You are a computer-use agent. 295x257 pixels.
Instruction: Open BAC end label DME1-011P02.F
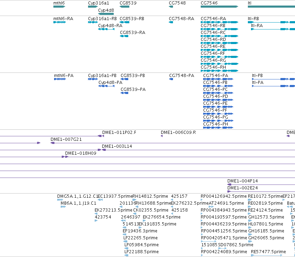point(119,132)
